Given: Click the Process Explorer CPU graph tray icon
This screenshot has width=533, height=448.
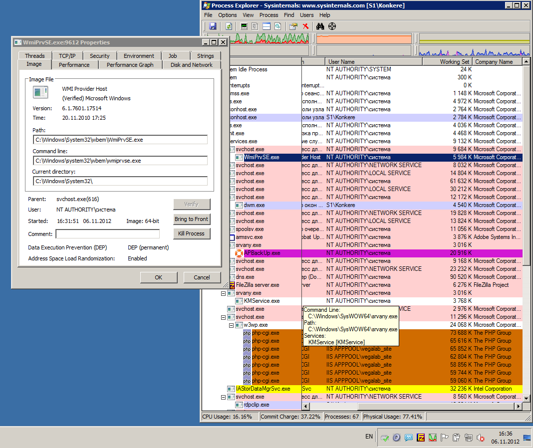Looking at the screenshot, I should tap(432, 438).
